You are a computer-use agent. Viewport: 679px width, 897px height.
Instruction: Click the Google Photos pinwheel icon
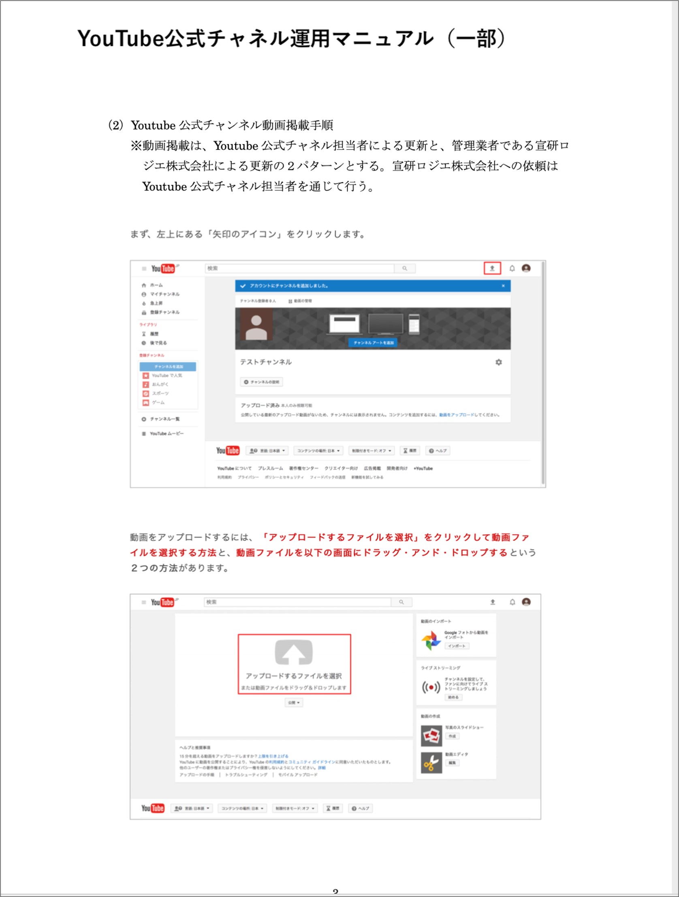point(431,640)
